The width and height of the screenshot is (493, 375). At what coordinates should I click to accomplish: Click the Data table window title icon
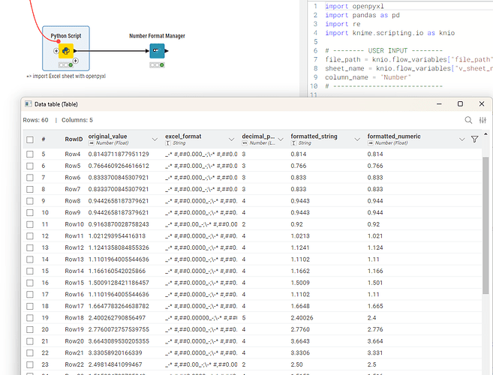point(29,104)
